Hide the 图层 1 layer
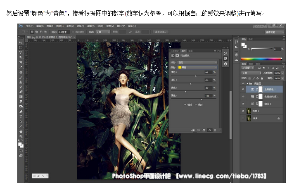Screen dimensions: 287x183 coord(243,111)
